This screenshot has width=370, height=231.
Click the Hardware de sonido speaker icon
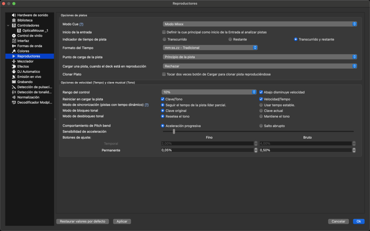click(x=14, y=15)
